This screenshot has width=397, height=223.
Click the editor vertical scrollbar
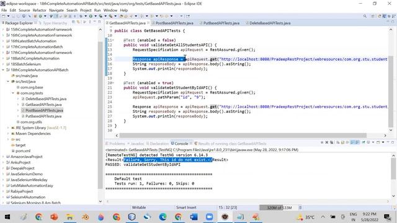[x=391, y=92]
